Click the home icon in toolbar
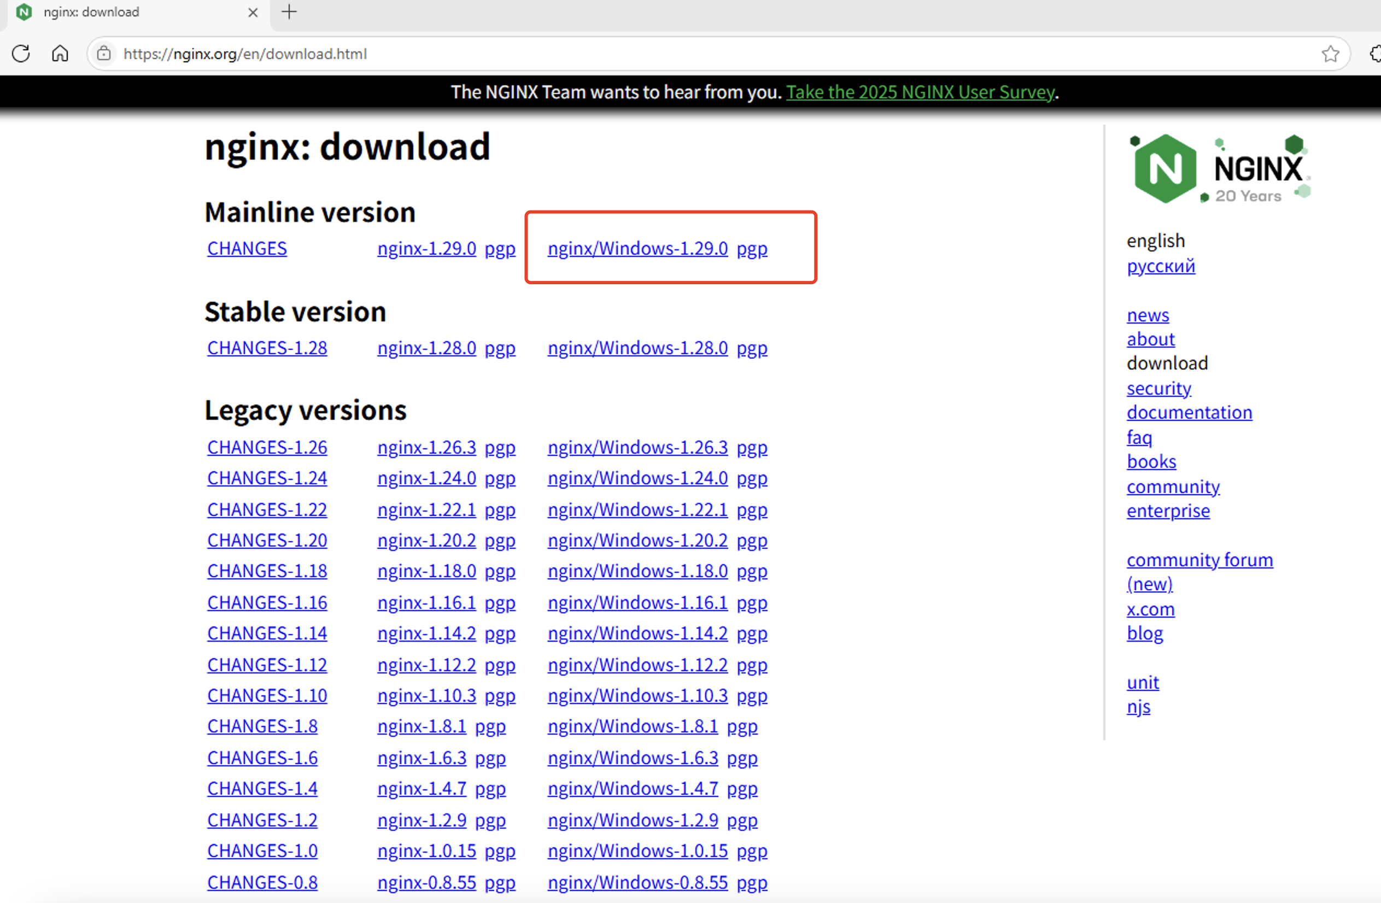 click(x=60, y=54)
